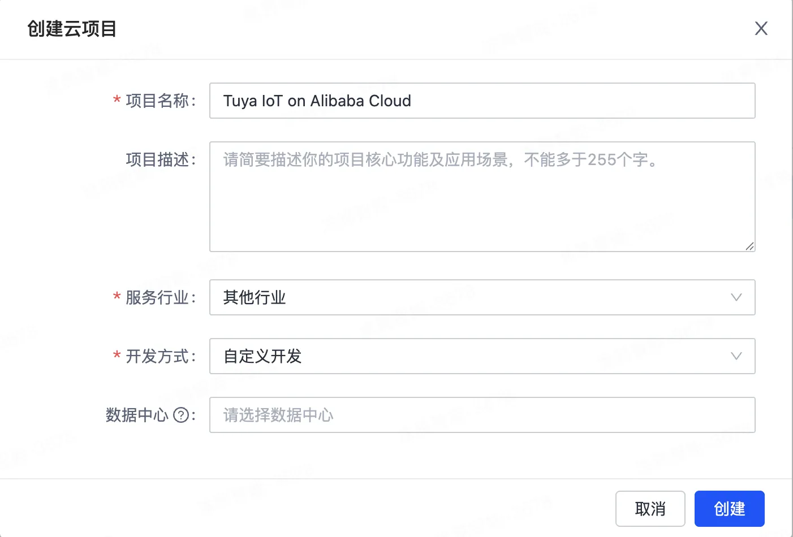The image size is (793, 537).
Task: Open the 其他行业 service industry dropdown
Action: tap(482, 297)
